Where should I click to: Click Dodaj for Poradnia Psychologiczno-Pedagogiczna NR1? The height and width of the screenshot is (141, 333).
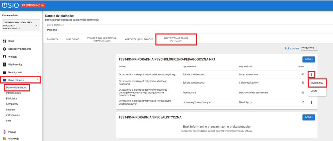309,60
